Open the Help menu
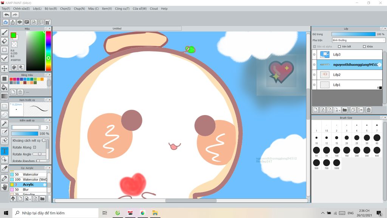 pyautogui.click(x=164, y=9)
